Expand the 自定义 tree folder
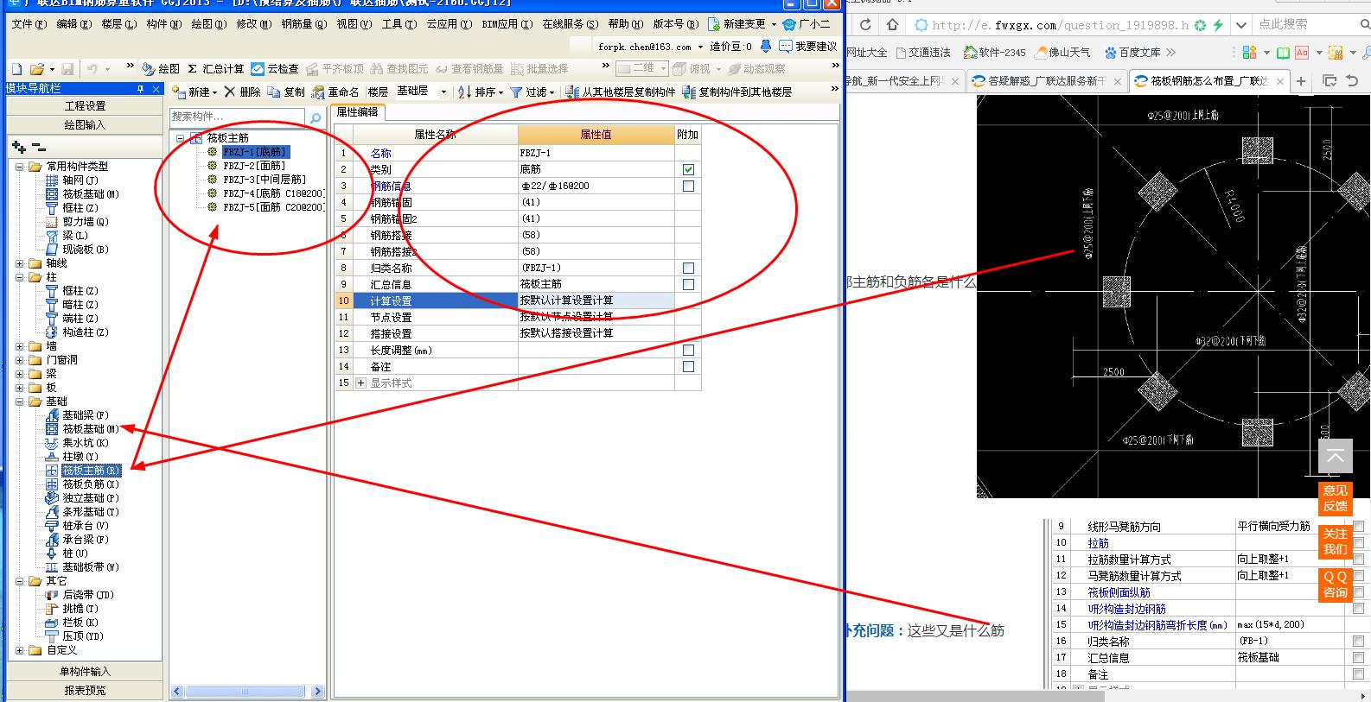Image resolution: width=1371 pixels, height=702 pixels. (19, 650)
